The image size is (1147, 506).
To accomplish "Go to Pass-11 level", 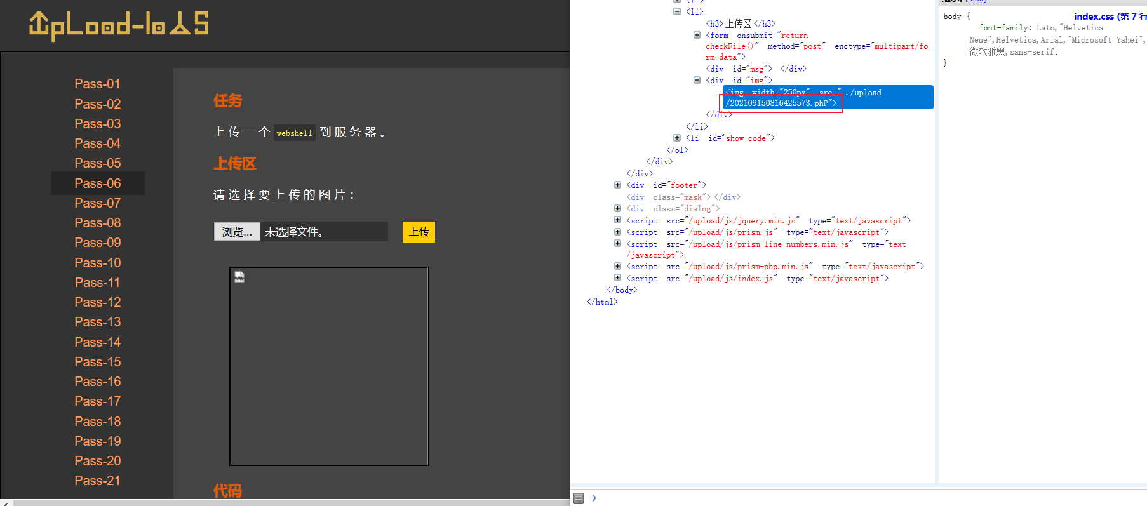I will coord(97,283).
